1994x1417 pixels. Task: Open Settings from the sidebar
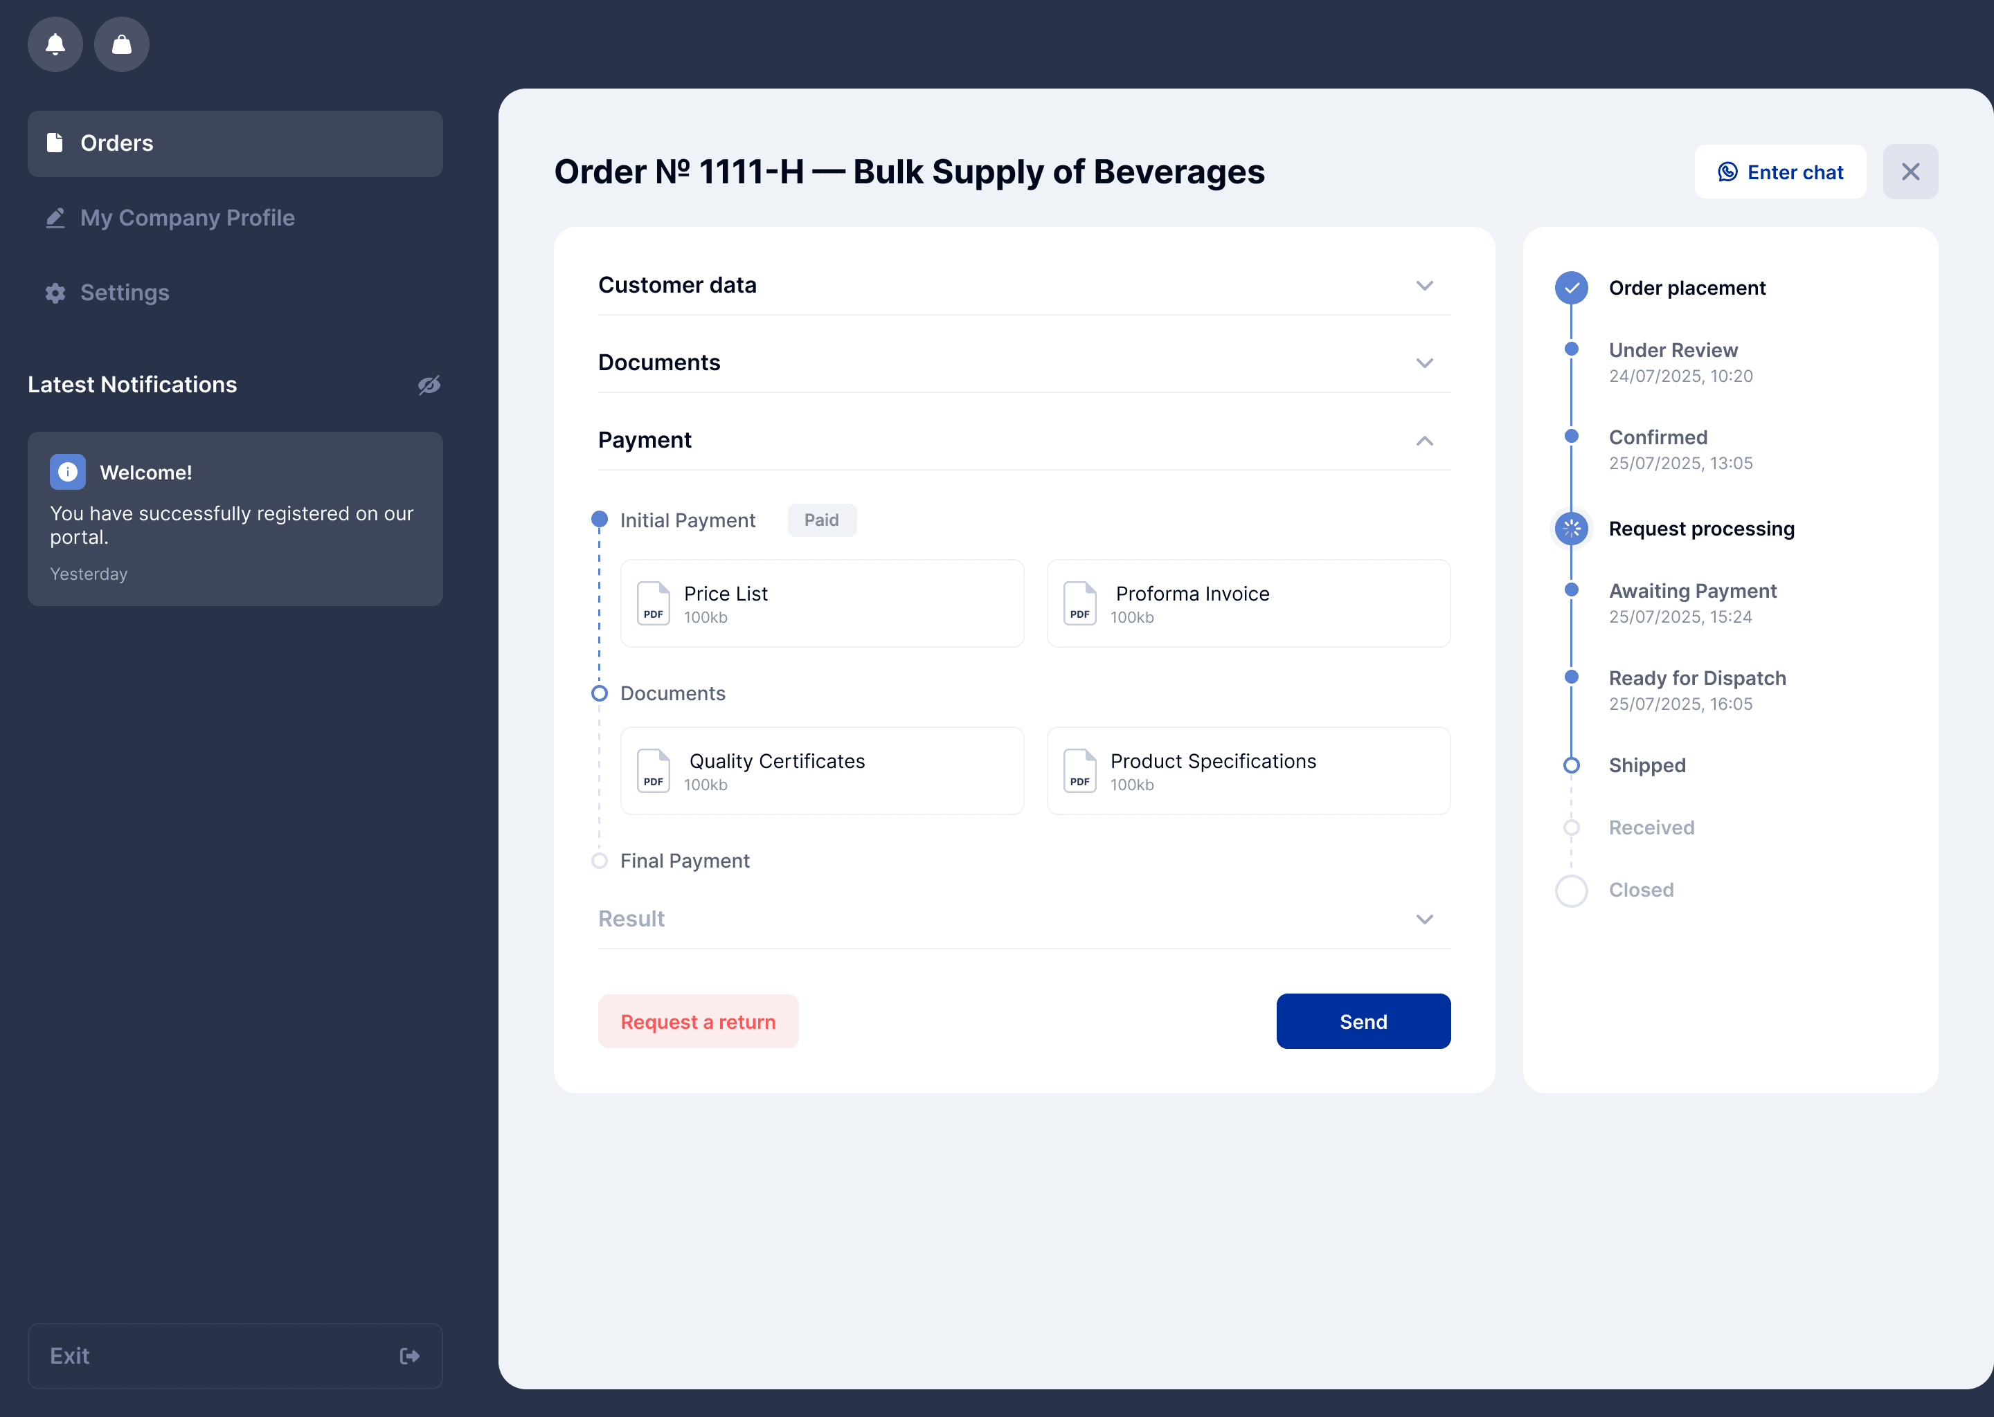124,293
